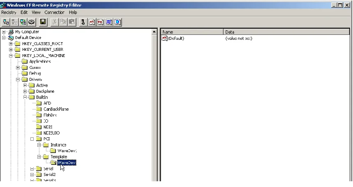Screen dimensions: 353x187
Task: Click the Applications folder icon
Action: point(25,62)
